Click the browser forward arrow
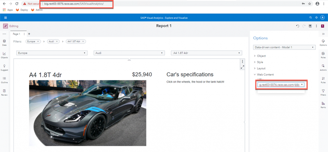 point(11,4)
